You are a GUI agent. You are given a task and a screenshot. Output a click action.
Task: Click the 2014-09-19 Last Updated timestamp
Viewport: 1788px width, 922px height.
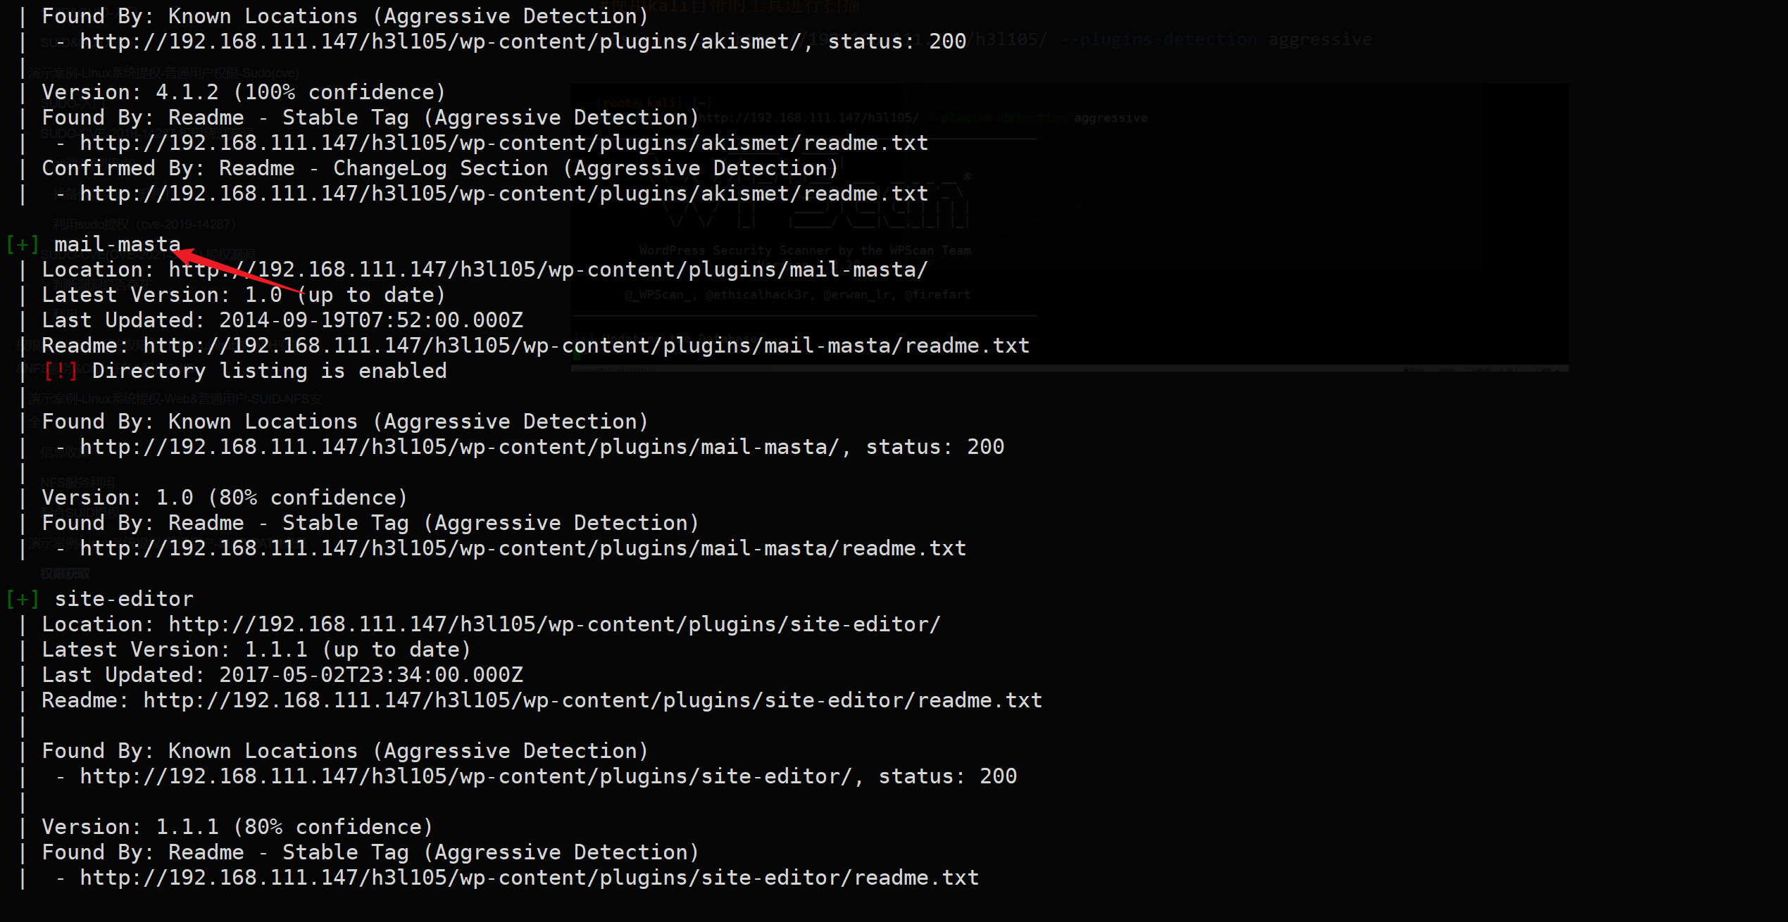point(371,320)
